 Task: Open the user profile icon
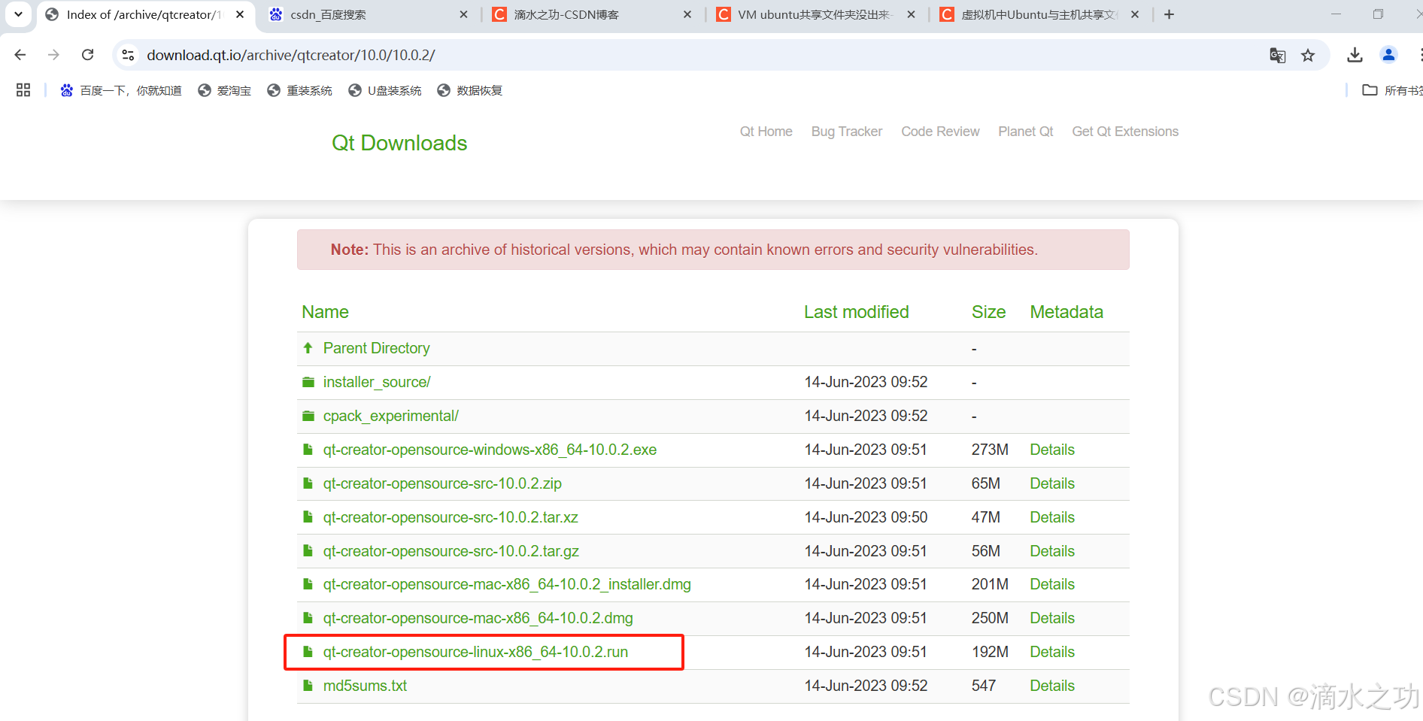tap(1388, 55)
